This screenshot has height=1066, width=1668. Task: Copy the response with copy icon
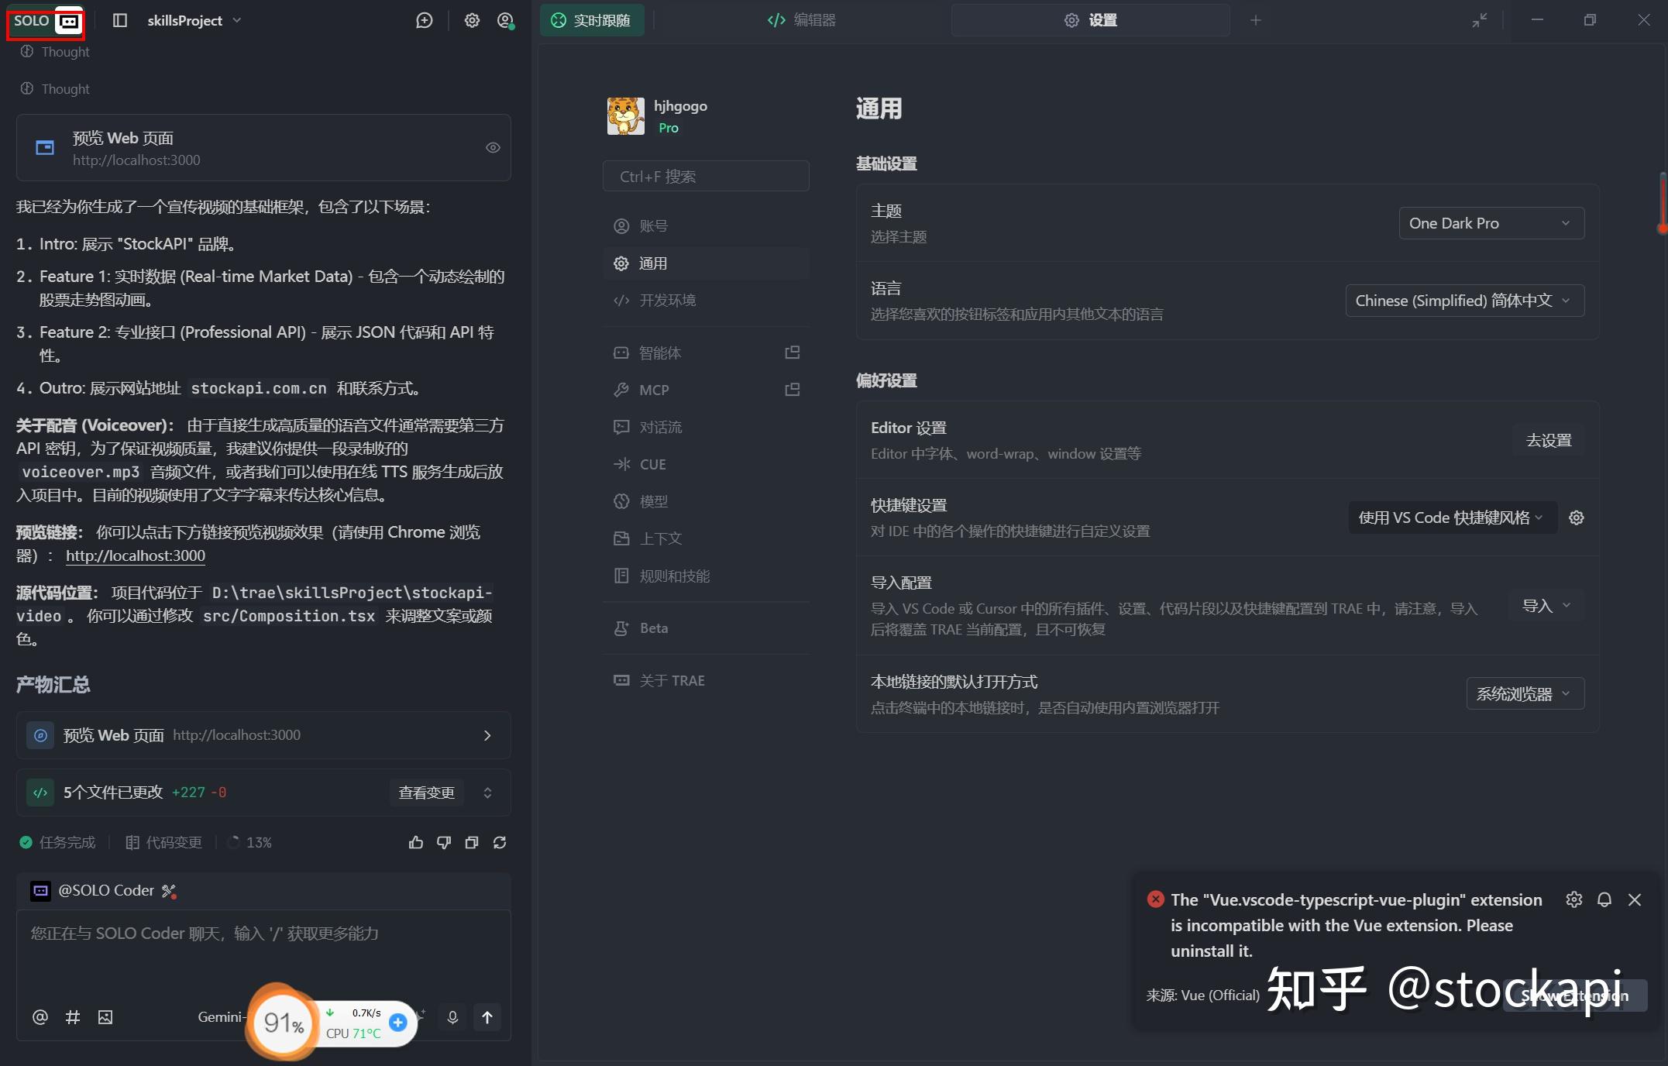click(x=472, y=842)
